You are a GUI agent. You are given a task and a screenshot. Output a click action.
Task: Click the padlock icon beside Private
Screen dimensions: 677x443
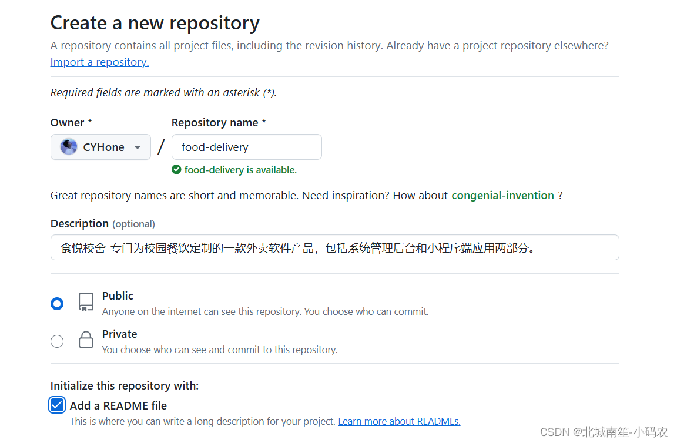tap(86, 341)
